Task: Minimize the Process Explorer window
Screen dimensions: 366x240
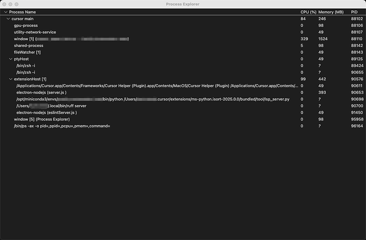Action: click(10, 4)
